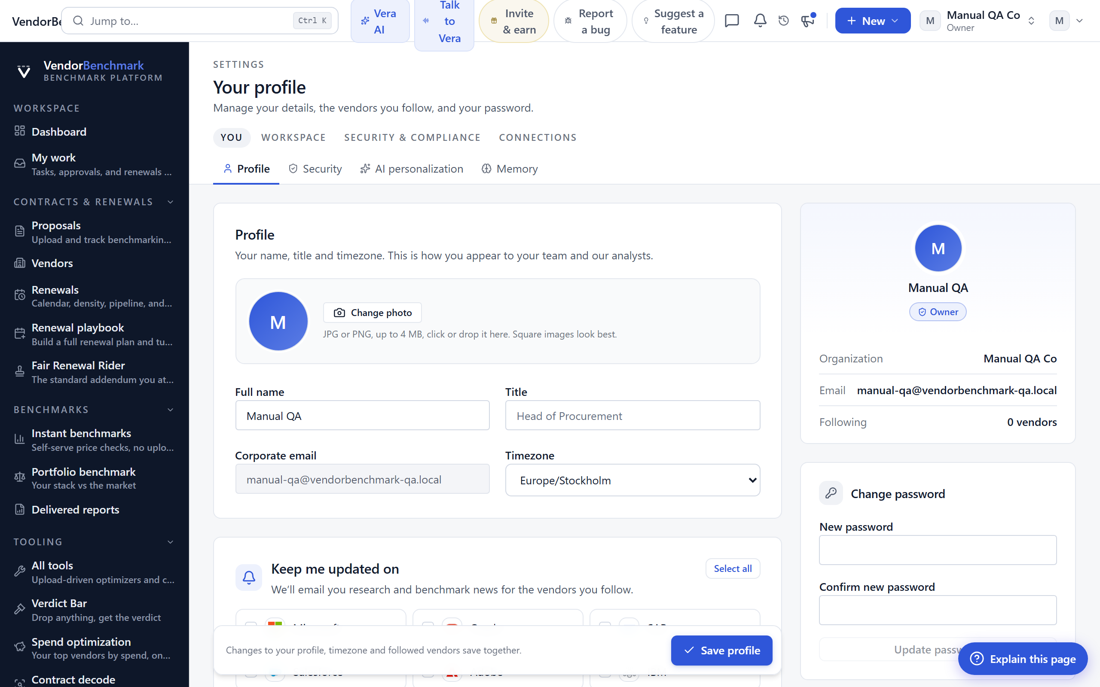Open the AI personalization sub-tab
This screenshot has width=1100, height=687.
(x=411, y=169)
